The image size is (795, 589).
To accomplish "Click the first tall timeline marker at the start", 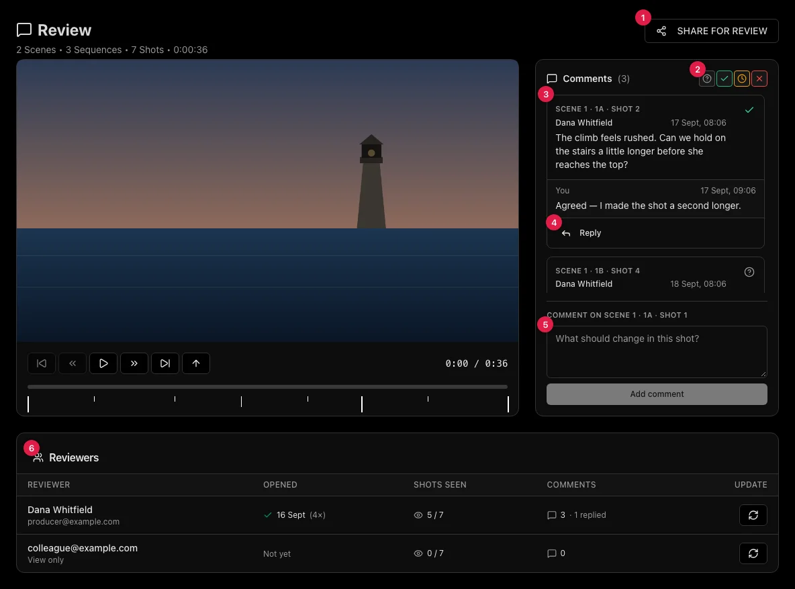I will [x=28, y=404].
